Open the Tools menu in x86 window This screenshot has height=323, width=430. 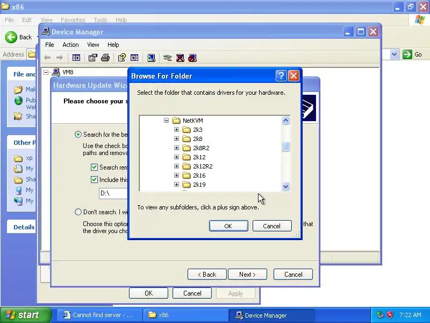click(x=101, y=20)
